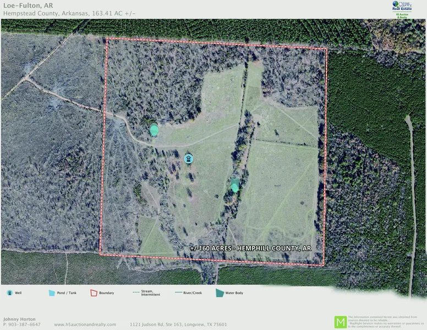Screen dimensions: 427x330
Task: Click the Hempstead County acreage subtitle
Action: coord(69,13)
